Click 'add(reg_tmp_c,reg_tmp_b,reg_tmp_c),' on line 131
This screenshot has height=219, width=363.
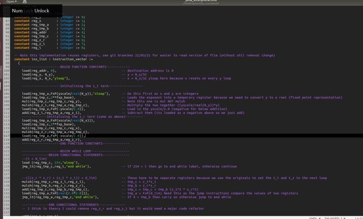(55, 189)
